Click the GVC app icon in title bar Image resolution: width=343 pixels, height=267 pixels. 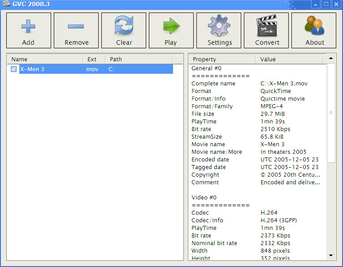(6, 4)
